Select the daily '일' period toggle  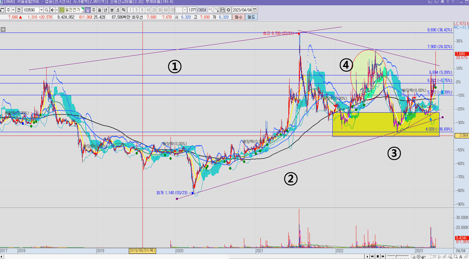88,10
